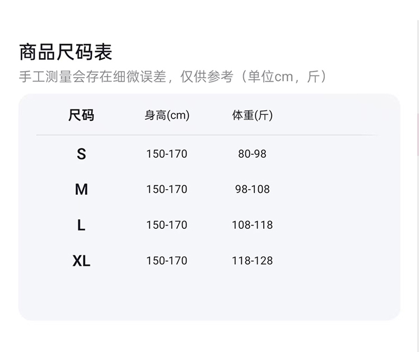This screenshot has width=420, height=352.
Task: Click weight value 98-108
Action: (253, 189)
